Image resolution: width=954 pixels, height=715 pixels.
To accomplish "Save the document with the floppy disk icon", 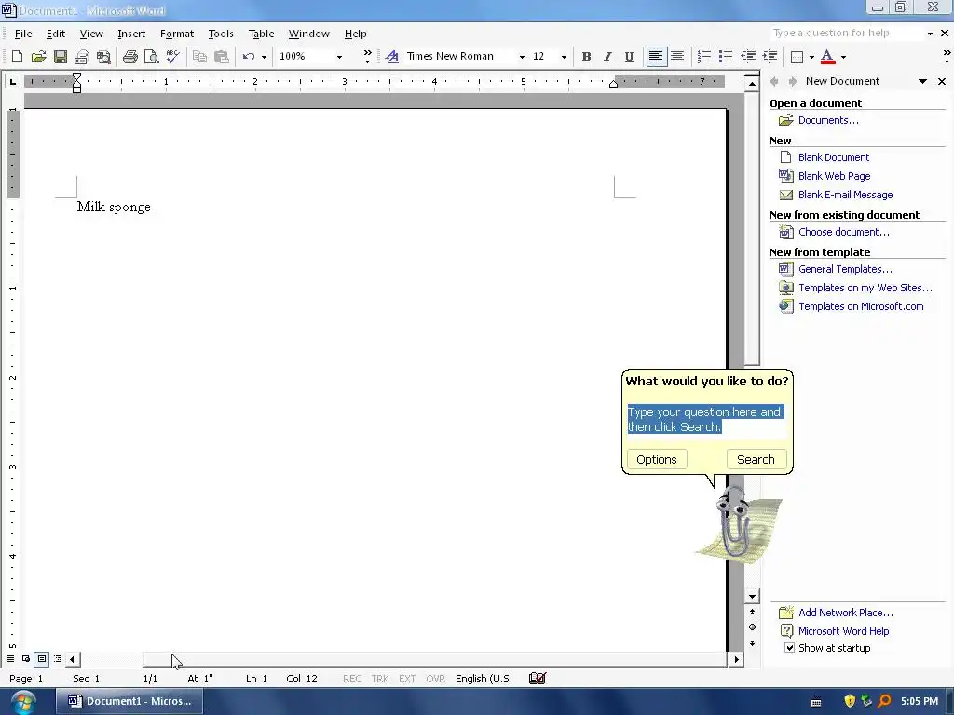I will click(61, 57).
